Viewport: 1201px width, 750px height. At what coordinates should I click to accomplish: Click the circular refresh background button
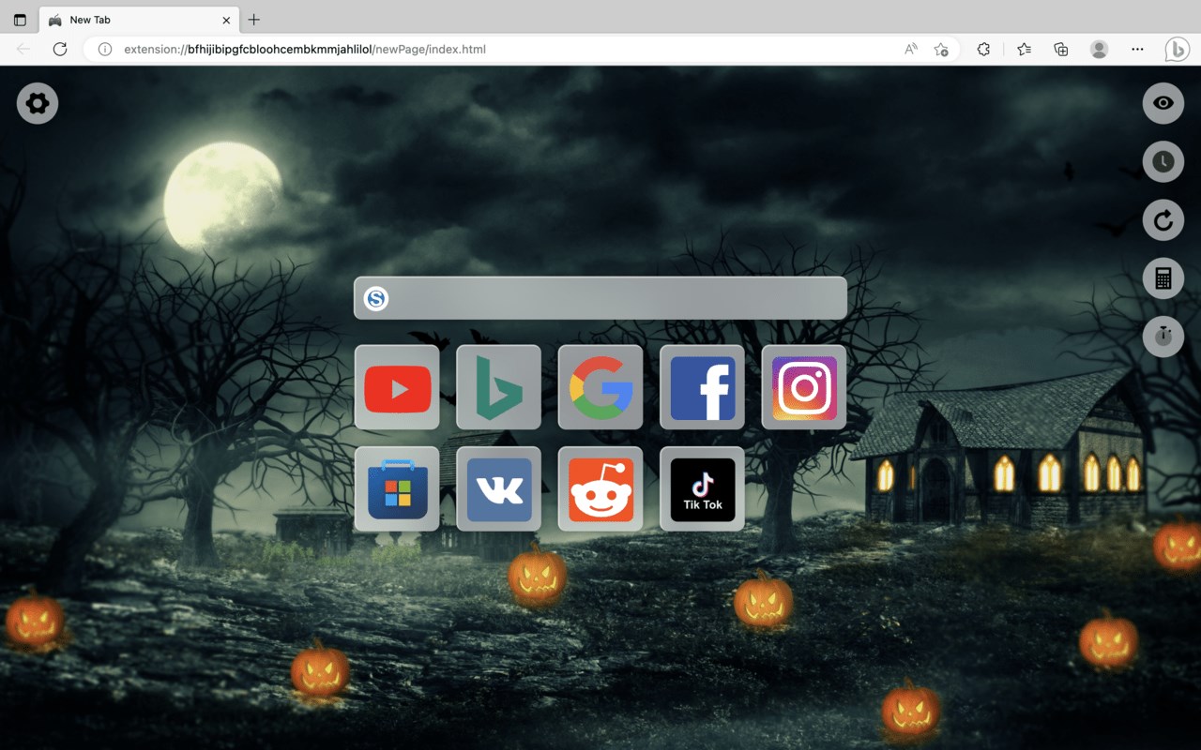pos(1163,220)
